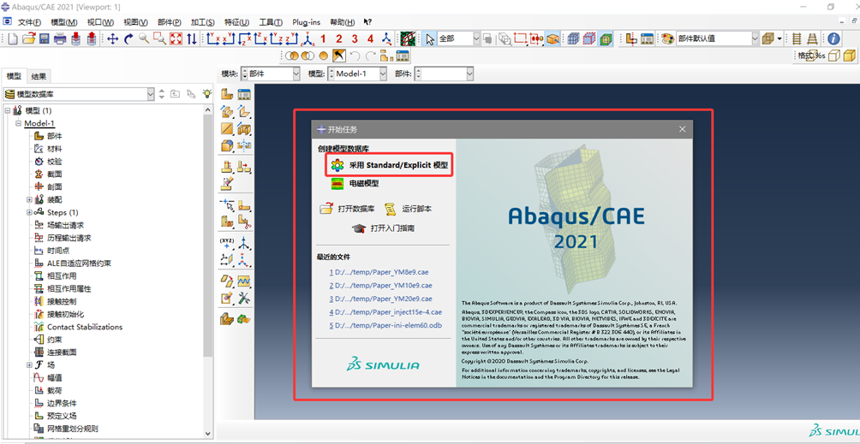Open the 模型数据库 dropdown in the tree panel

click(151, 94)
